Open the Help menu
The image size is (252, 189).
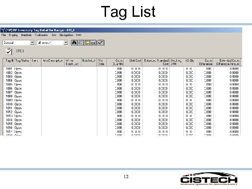coord(79,35)
